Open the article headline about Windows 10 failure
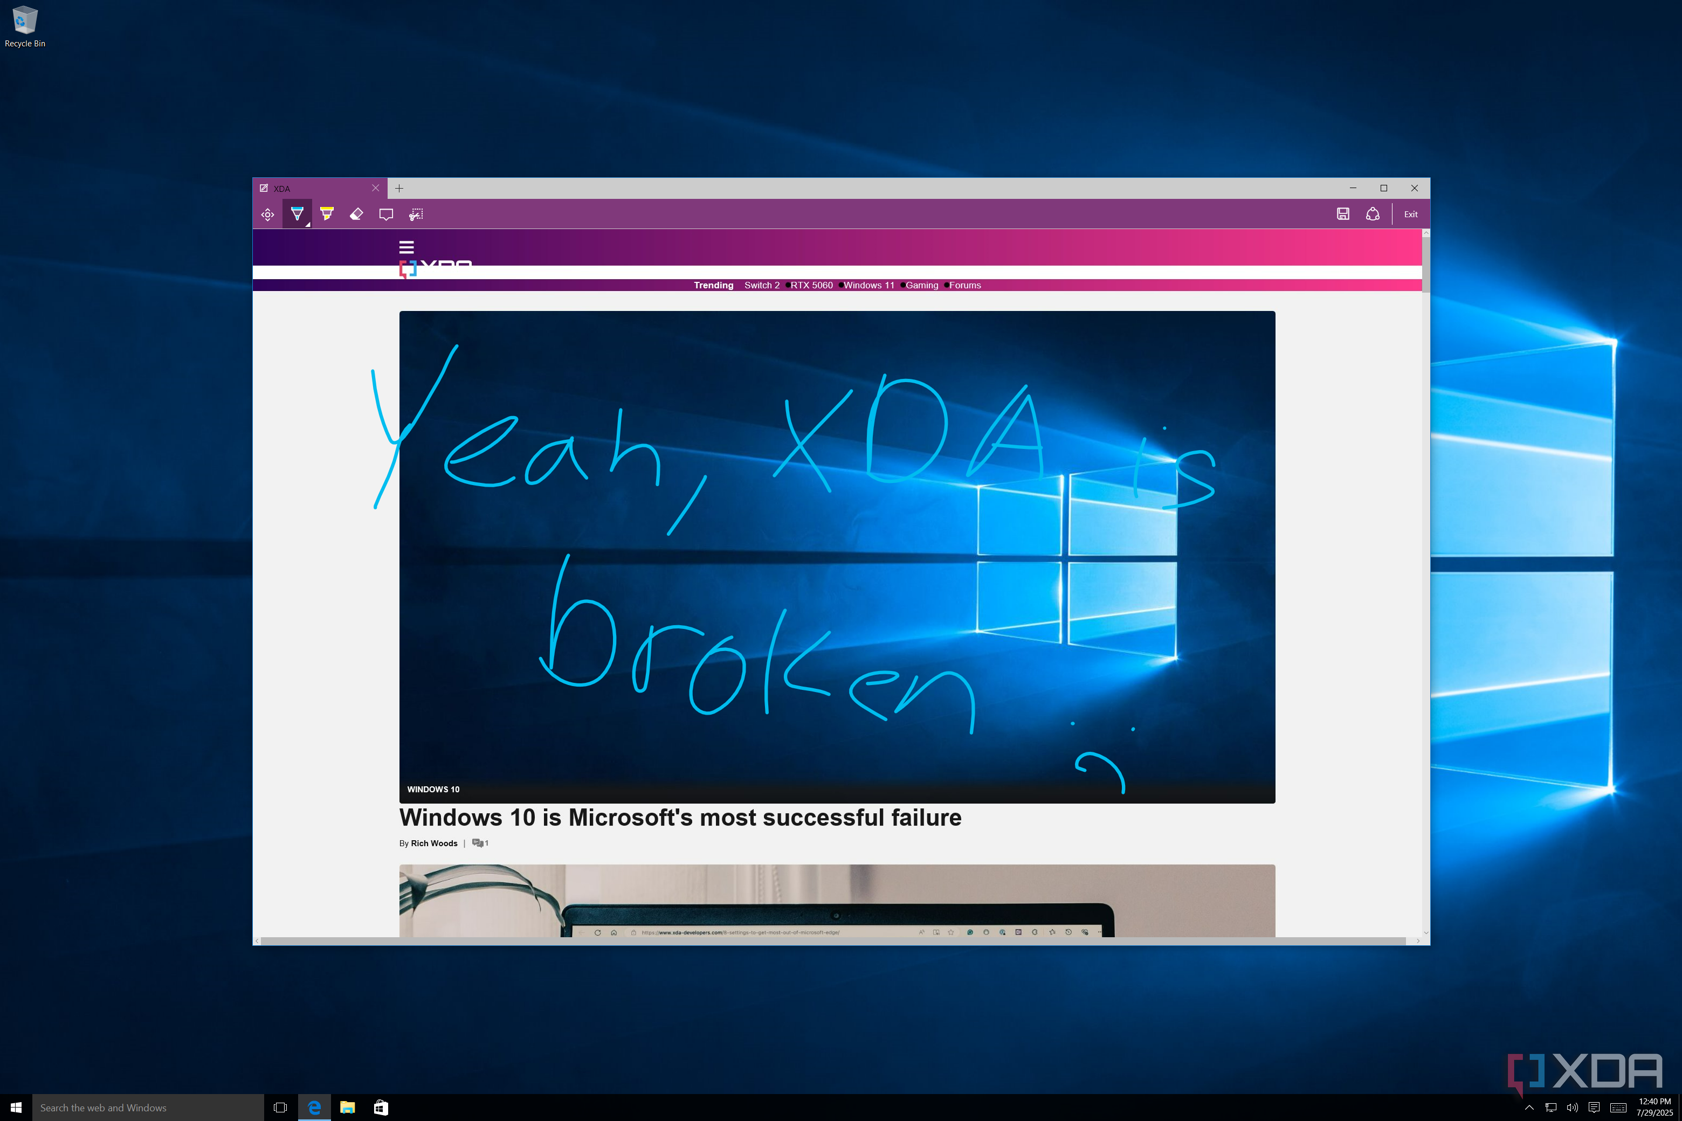 680,817
